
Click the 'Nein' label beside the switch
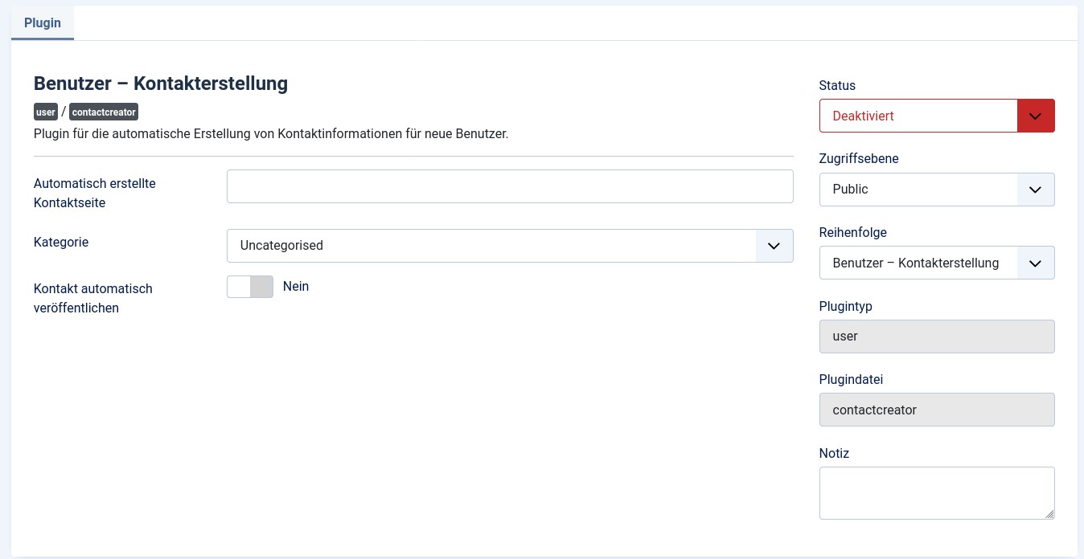tap(296, 287)
